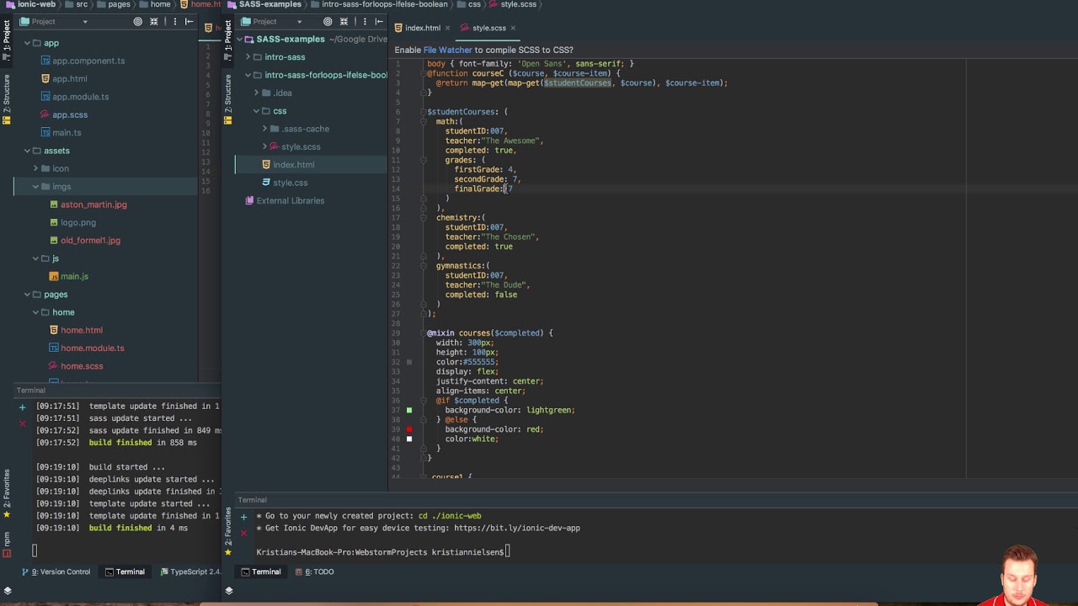Image resolution: width=1078 pixels, height=606 pixels.
Task: Close session in ionic-web terminal
Action: point(23,423)
